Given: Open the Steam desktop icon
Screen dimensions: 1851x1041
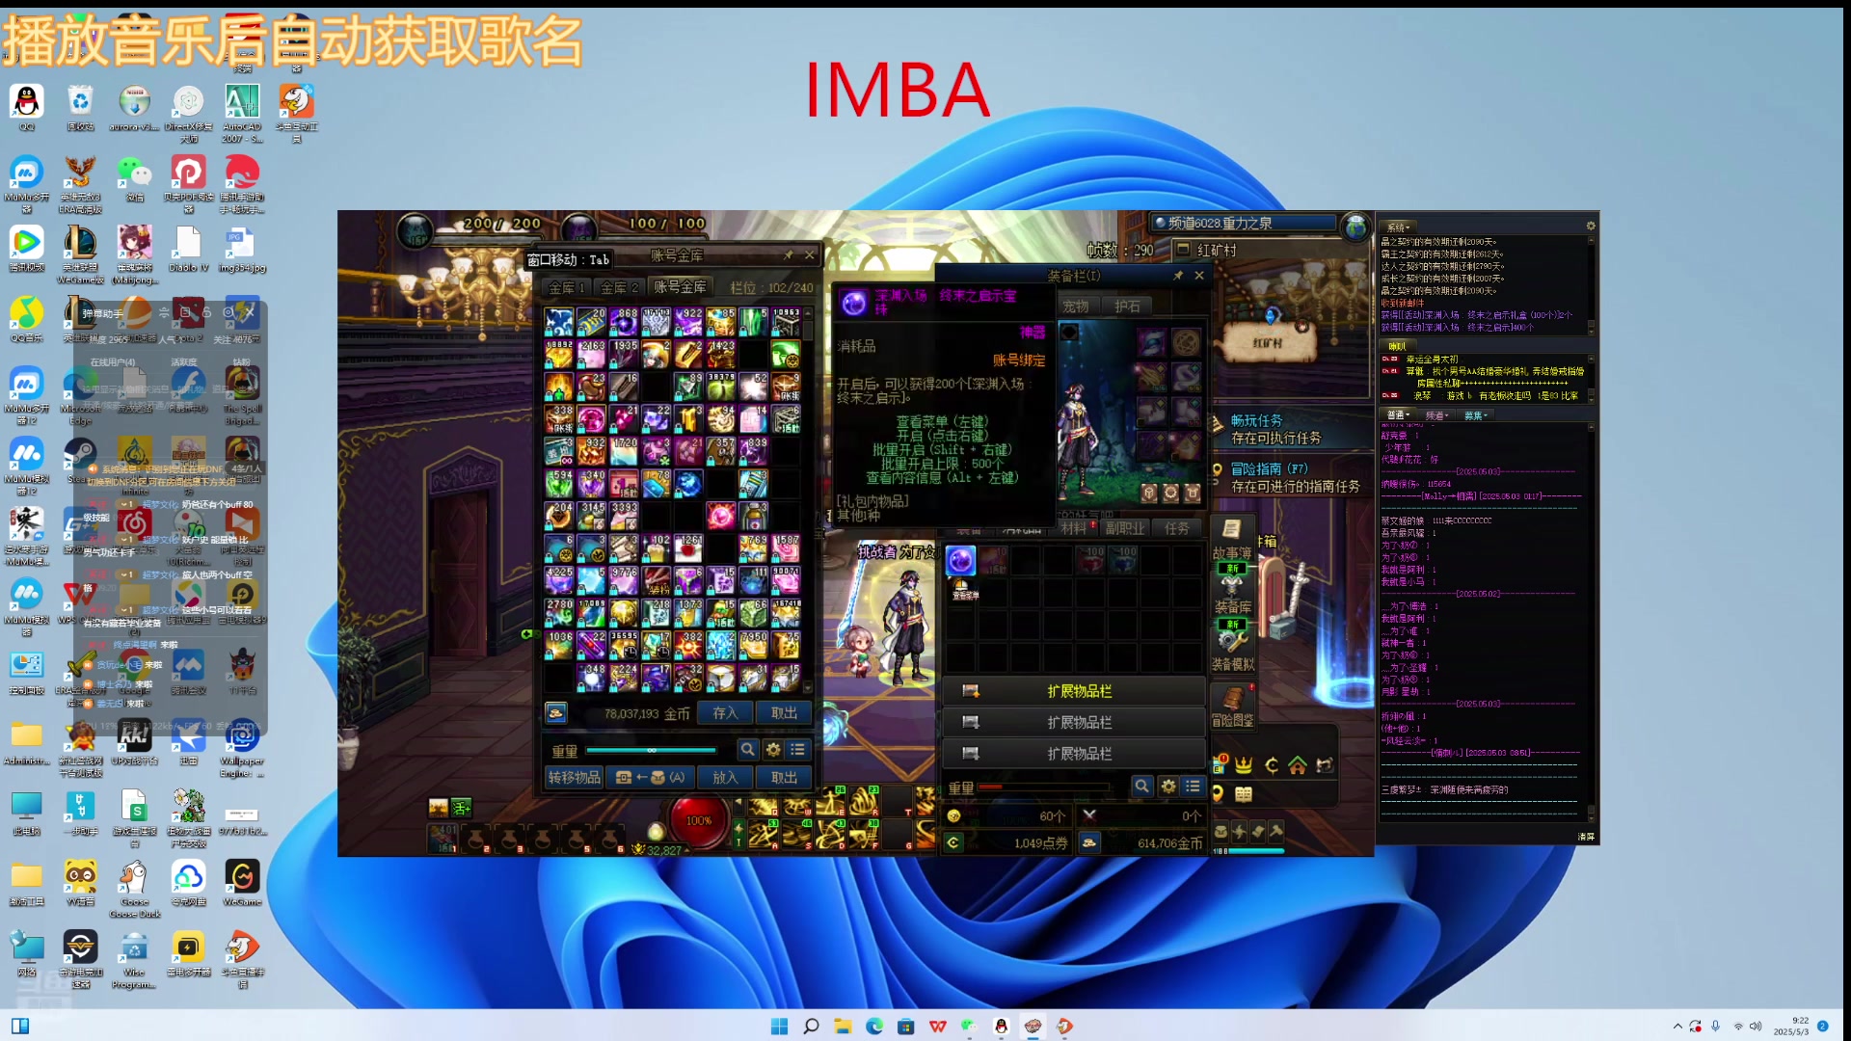Looking at the screenshot, I should [x=80, y=460].
